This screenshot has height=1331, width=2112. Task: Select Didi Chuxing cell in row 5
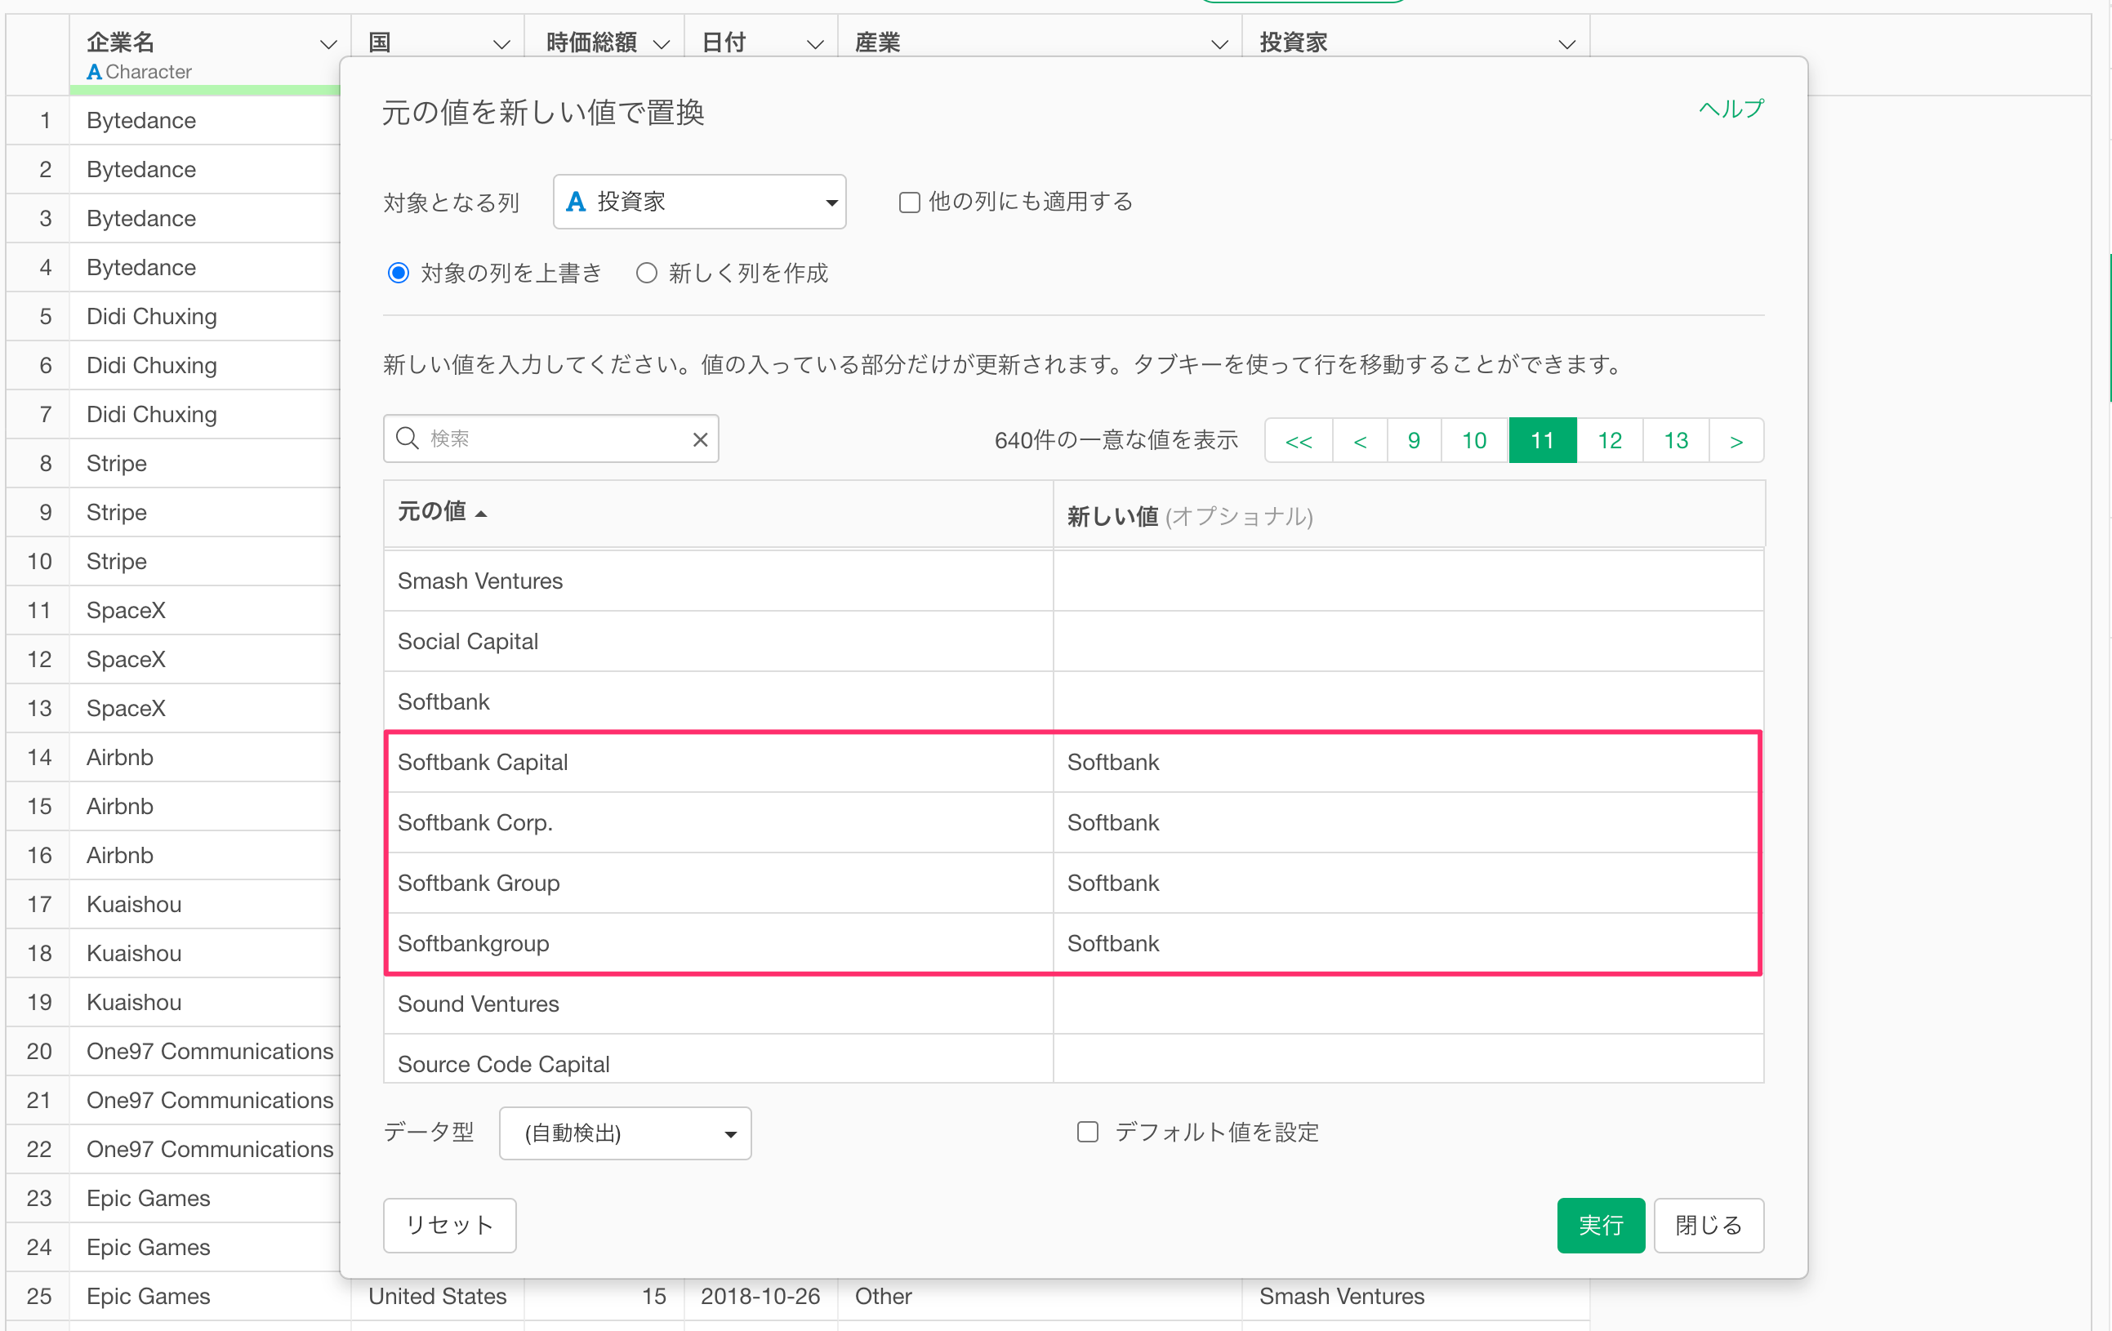[204, 317]
